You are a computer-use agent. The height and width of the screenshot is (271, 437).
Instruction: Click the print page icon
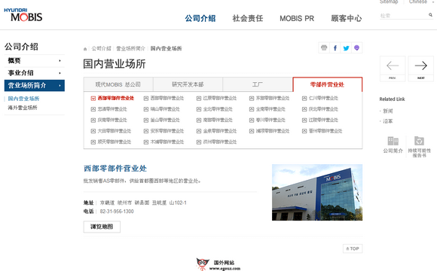coord(324,48)
